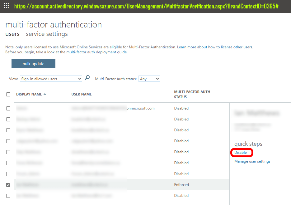Check the last user row checkbox

8,196
